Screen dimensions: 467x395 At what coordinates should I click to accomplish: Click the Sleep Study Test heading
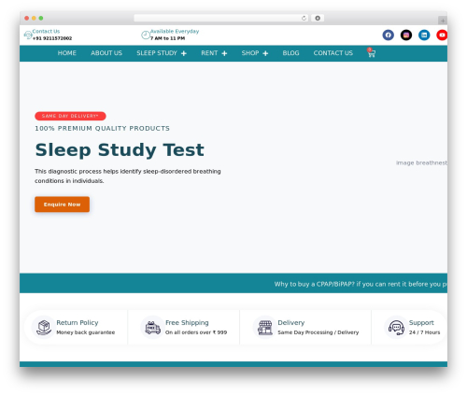tap(120, 149)
